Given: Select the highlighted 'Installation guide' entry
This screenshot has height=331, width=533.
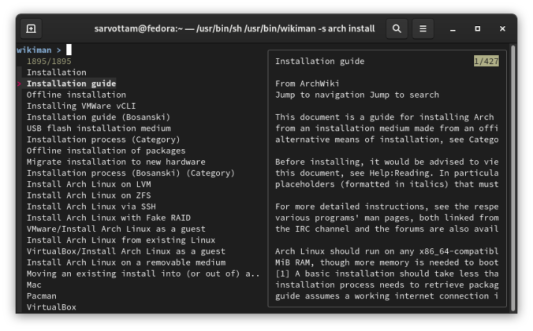Looking at the screenshot, I should (72, 84).
